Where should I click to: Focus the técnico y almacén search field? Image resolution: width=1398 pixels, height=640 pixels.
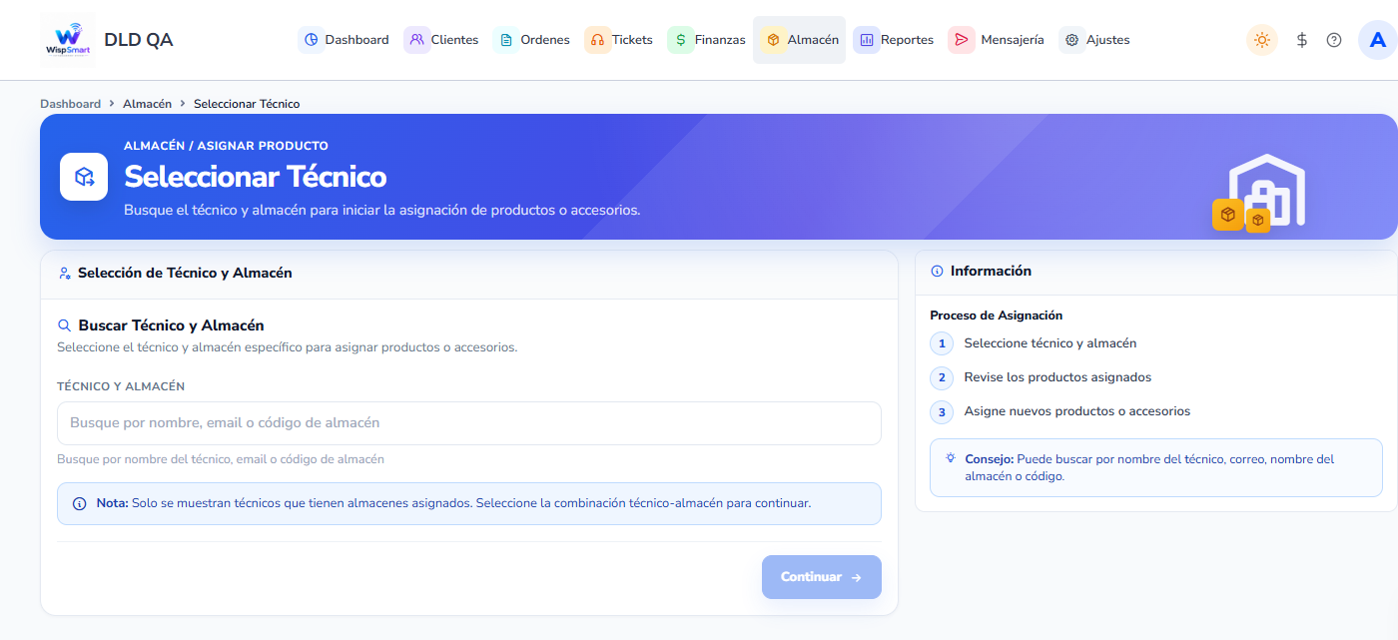(x=469, y=423)
